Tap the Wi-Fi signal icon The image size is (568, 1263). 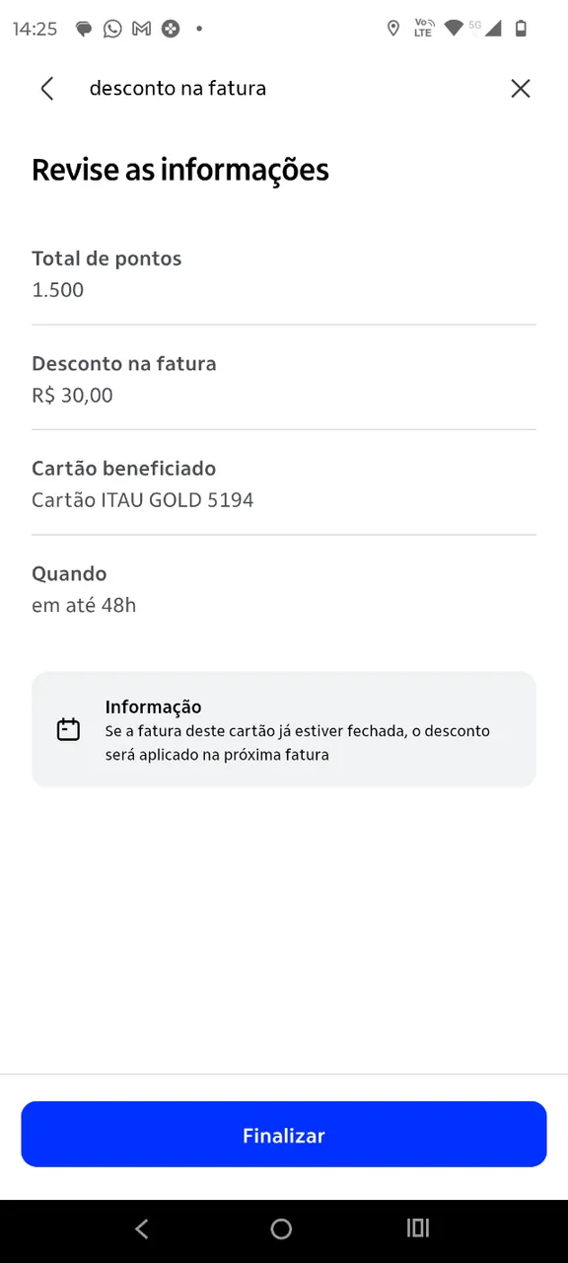pos(454,29)
